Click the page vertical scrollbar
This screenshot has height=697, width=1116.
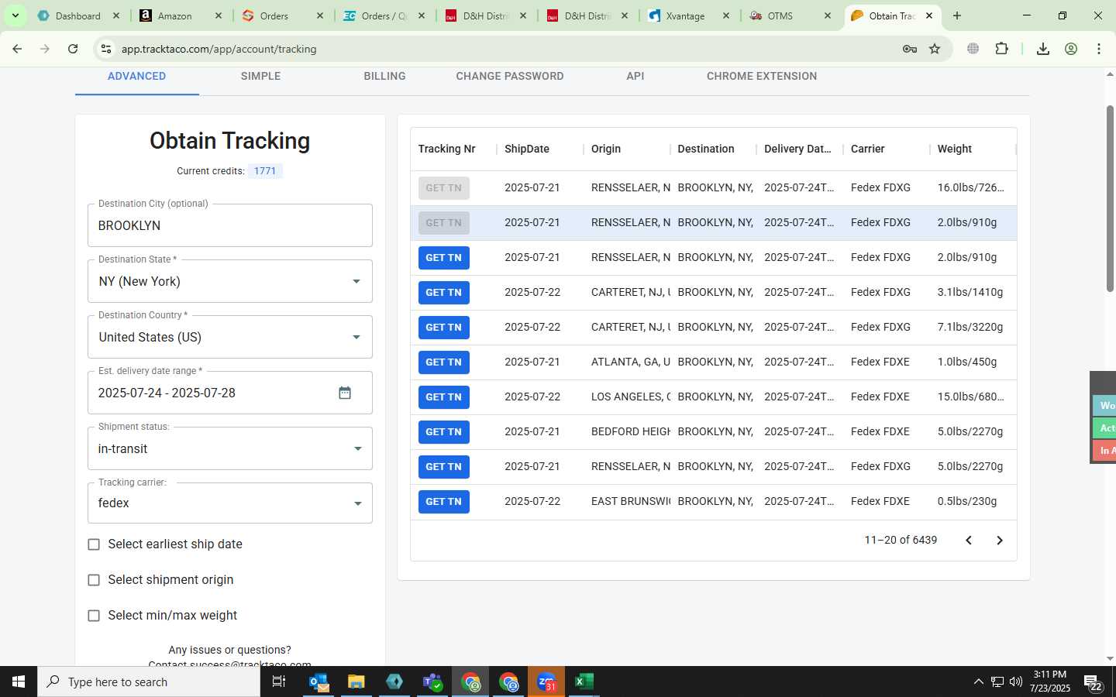pos(1110,198)
